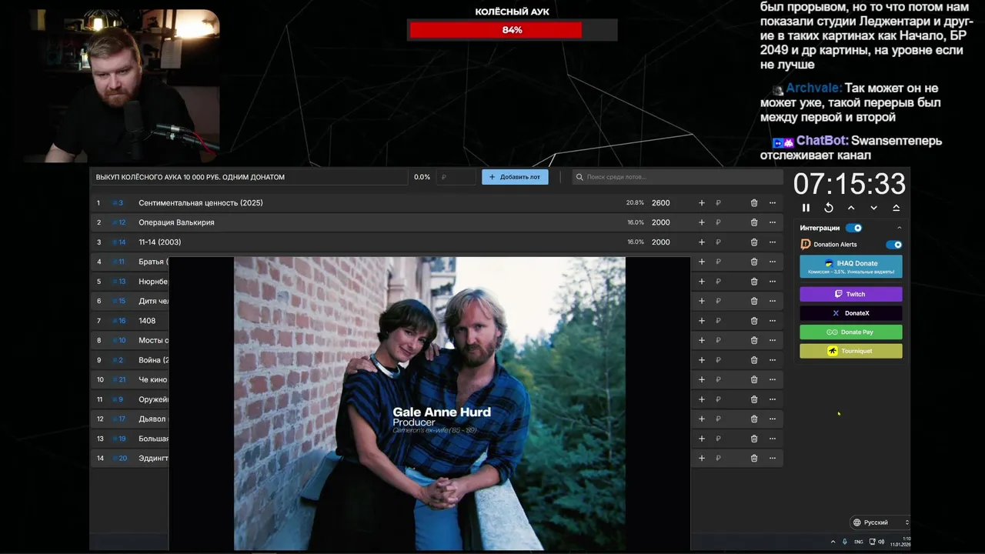The width and height of the screenshot is (985, 554).
Task: Select the Операция Валькирия lot title
Action: (176, 222)
